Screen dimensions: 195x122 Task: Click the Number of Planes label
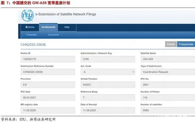[x=150, y=92]
